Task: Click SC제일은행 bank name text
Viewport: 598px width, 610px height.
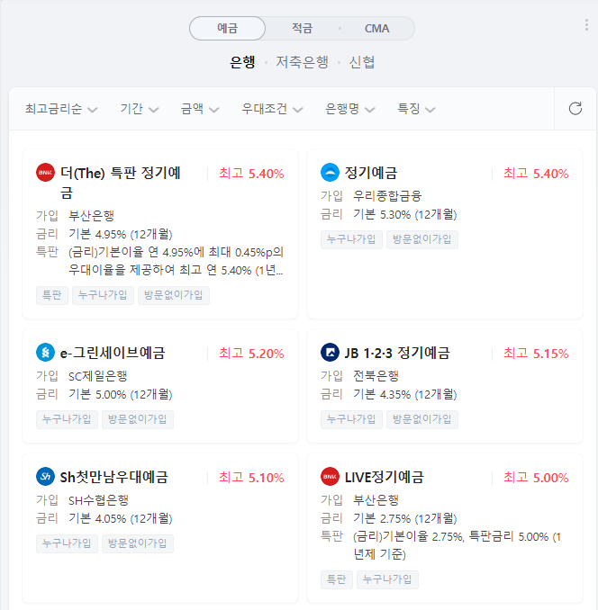Action: pyautogui.click(x=98, y=376)
